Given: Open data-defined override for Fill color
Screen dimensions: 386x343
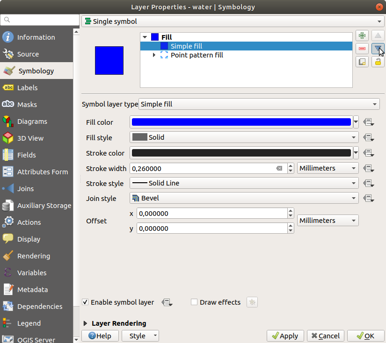Looking at the screenshot, I should pos(369,122).
